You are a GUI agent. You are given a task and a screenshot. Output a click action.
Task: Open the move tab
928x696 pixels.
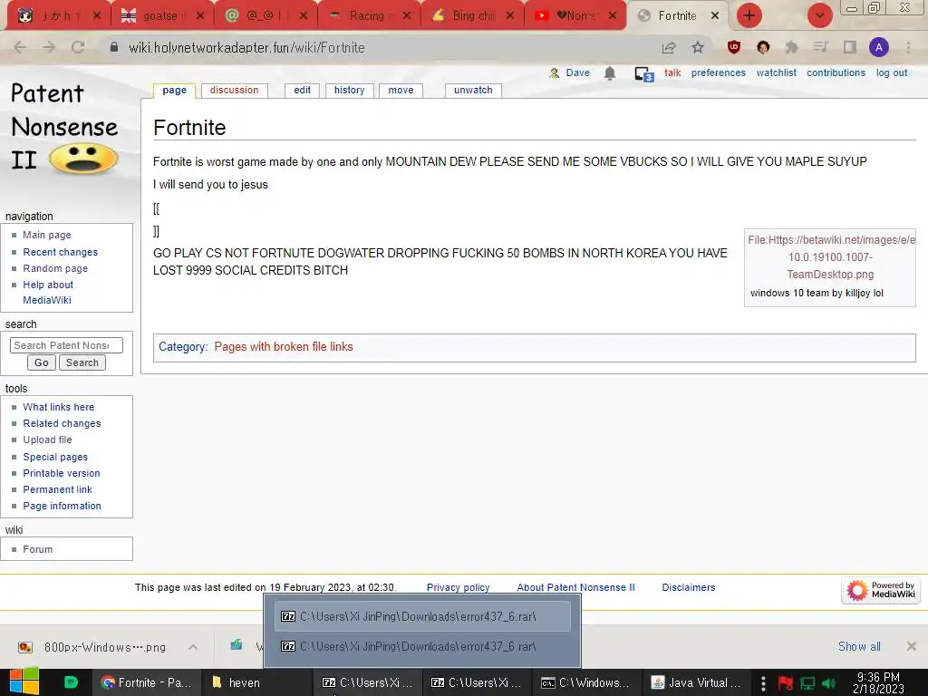coord(401,90)
